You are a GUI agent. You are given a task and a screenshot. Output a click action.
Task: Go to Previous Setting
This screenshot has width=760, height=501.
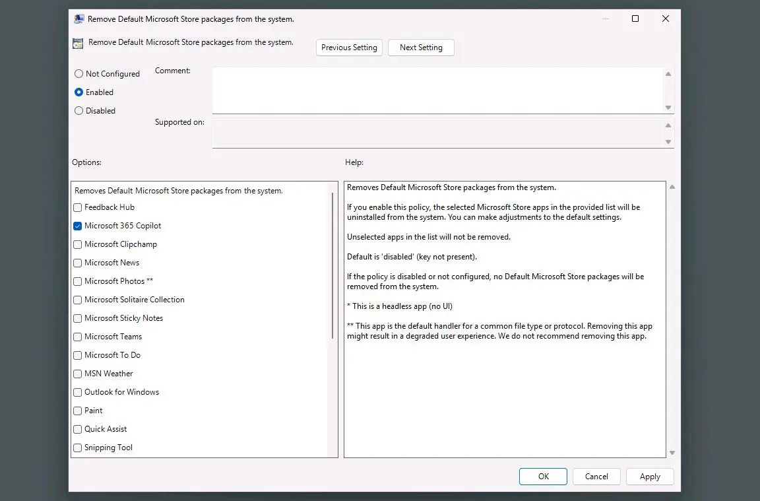[349, 48]
